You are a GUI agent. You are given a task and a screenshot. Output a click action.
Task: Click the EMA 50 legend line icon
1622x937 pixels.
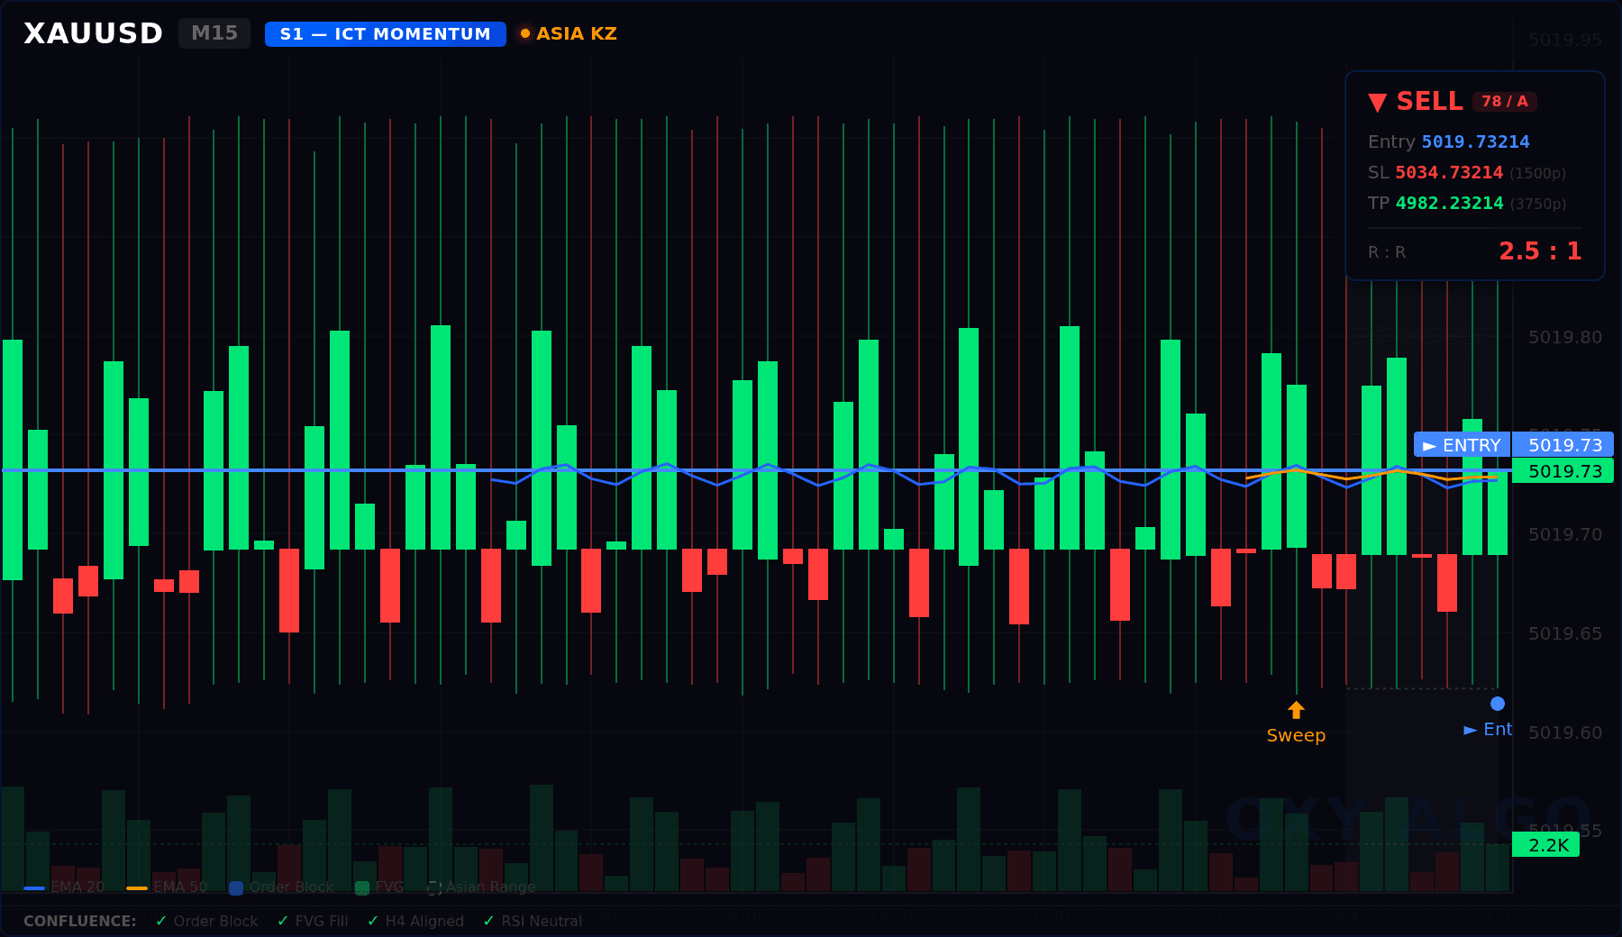coord(138,887)
